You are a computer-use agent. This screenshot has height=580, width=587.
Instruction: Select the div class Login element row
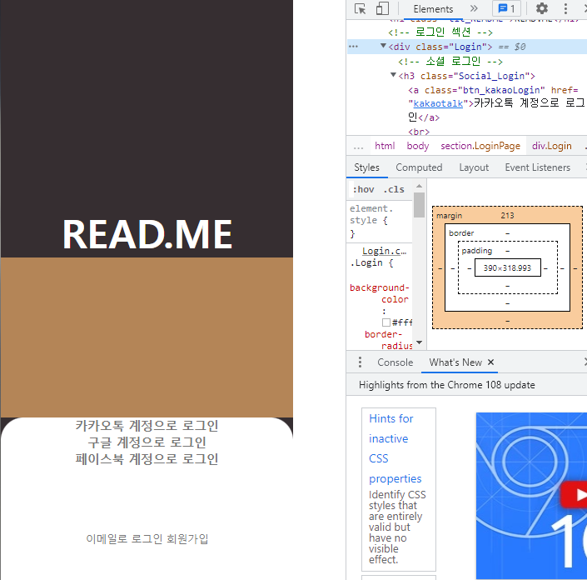pos(467,47)
